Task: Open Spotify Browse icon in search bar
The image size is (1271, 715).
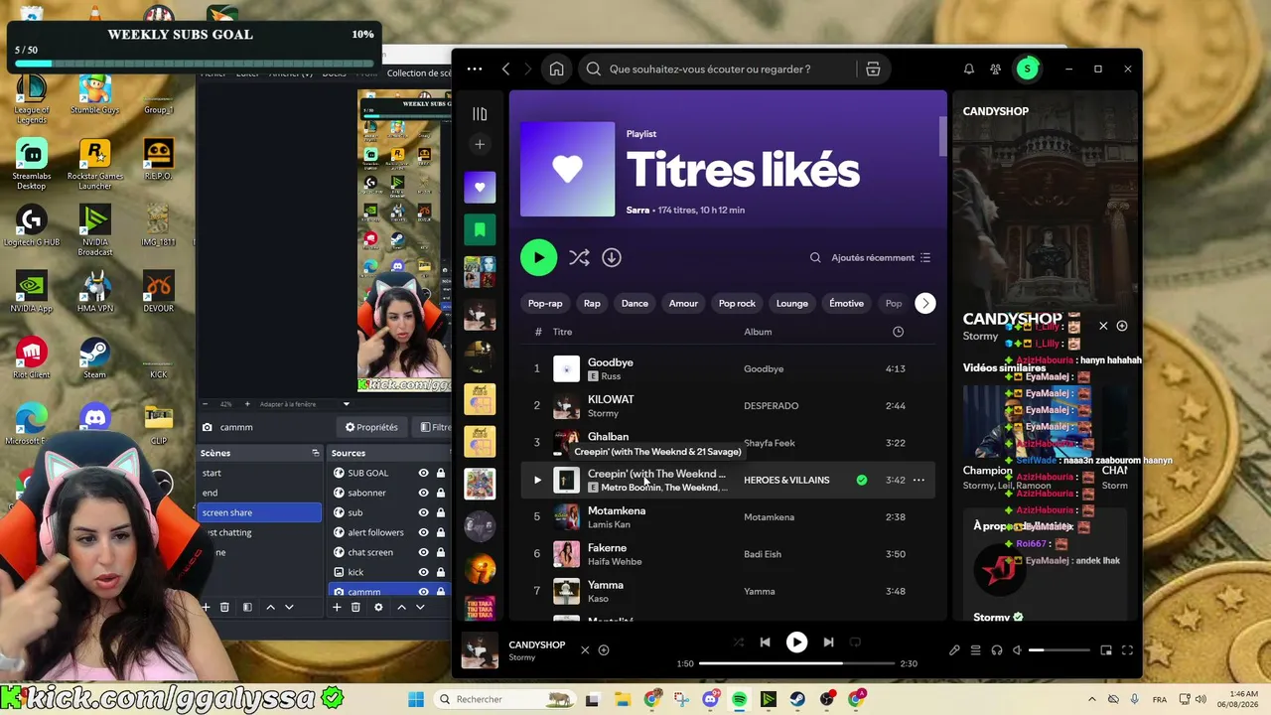Action: click(873, 70)
